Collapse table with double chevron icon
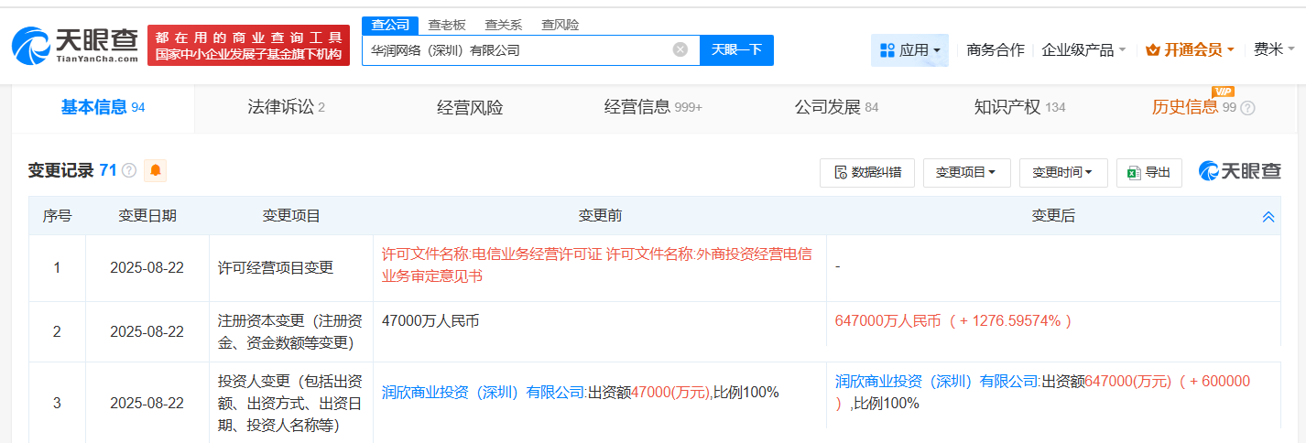The width and height of the screenshot is (1306, 443). tap(1268, 217)
